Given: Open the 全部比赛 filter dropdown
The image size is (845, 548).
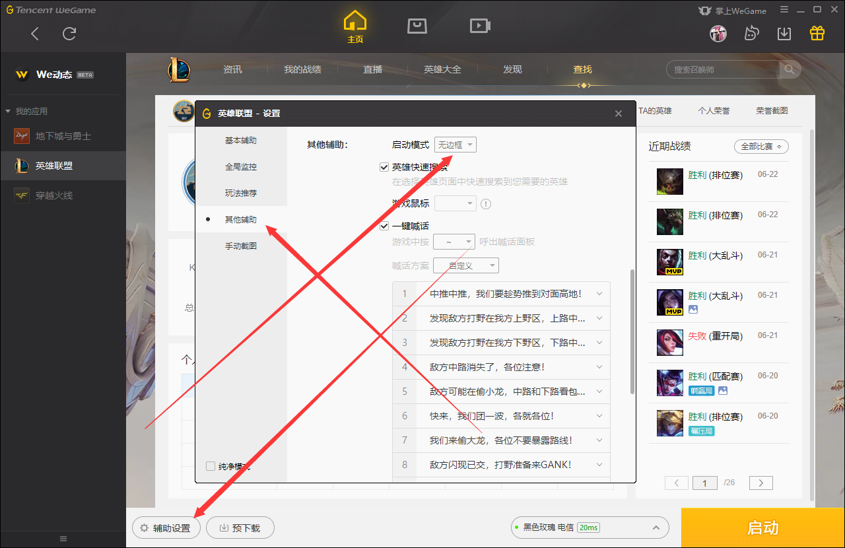Looking at the screenshot, I should [761, 147].
